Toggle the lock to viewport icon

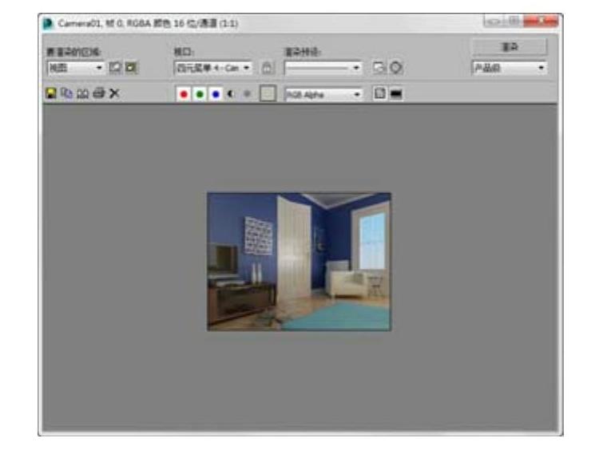(268, 68)
